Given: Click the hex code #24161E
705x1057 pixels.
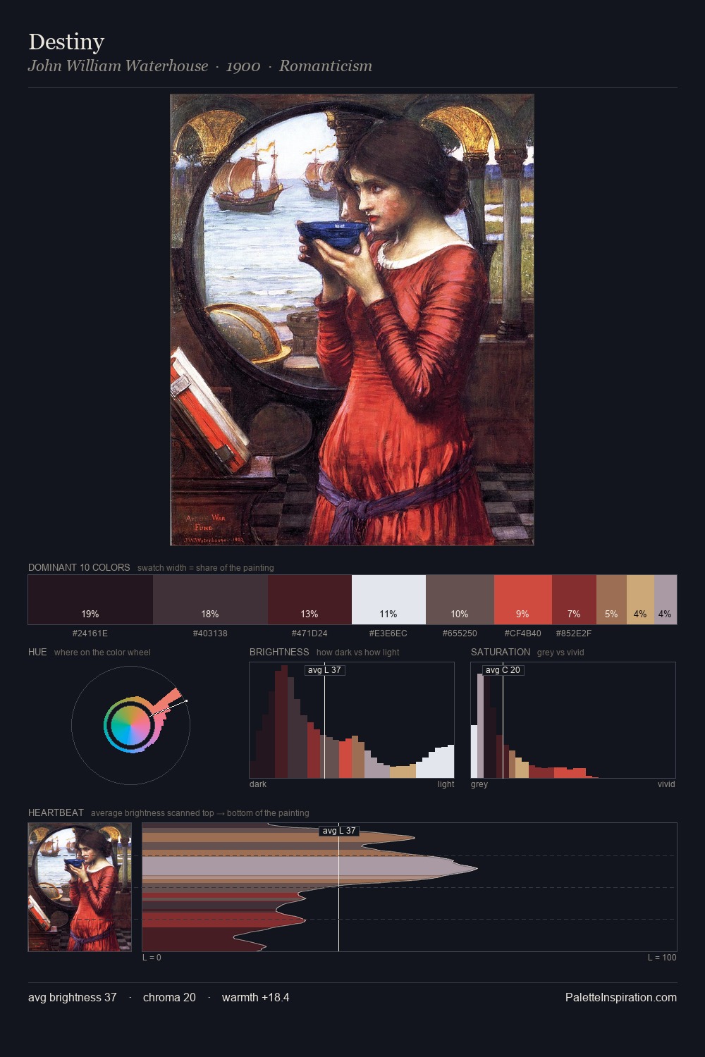Looking at the screenshot, I should pos(90,633).
